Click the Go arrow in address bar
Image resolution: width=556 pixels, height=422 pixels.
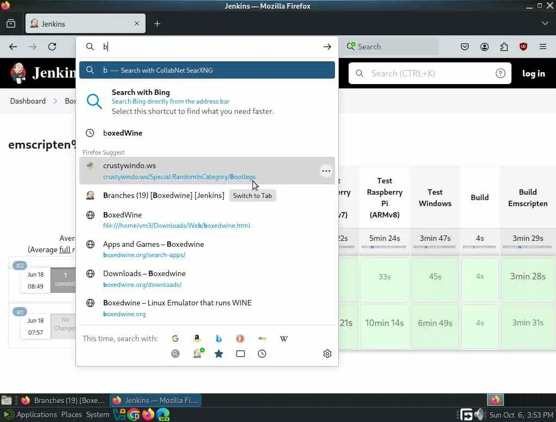[327, 47]
